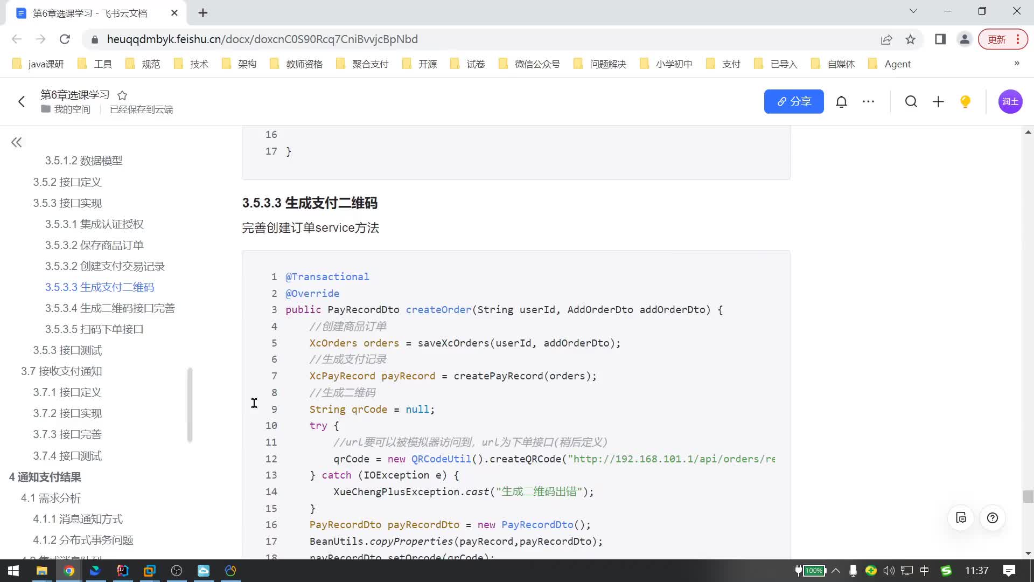
Task: Click the browser address bar URL
Action: point(262,39)
